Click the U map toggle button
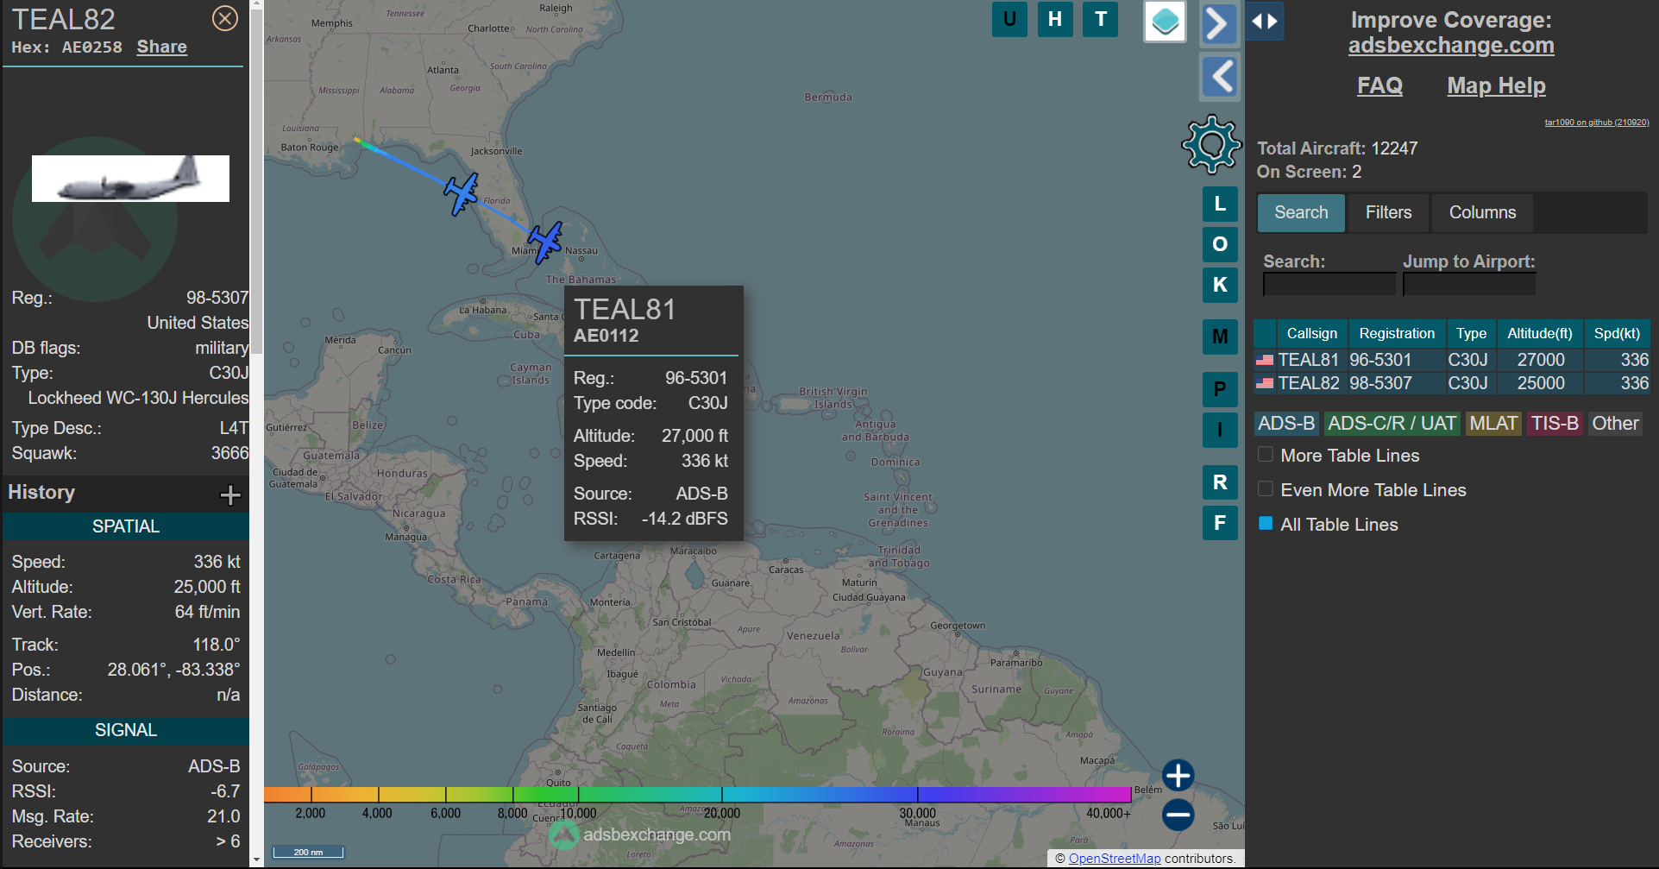 click(x=1009, y=19)
